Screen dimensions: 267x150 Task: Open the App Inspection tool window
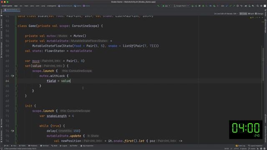coord(87,146)
